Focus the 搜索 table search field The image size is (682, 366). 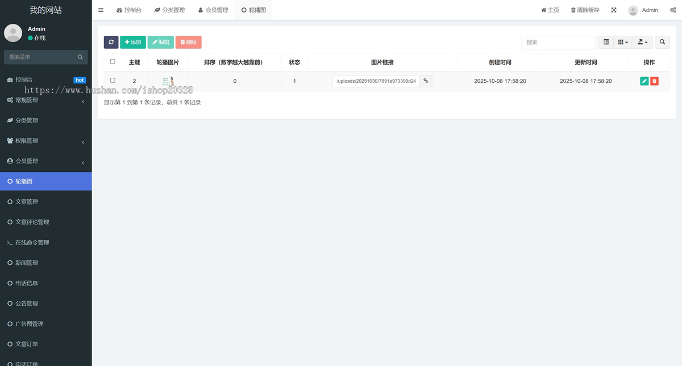point(559,42)
